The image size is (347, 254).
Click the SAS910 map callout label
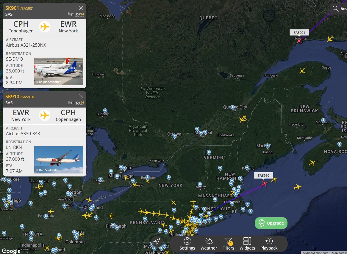pyautogui.click(x=263, y=176)
